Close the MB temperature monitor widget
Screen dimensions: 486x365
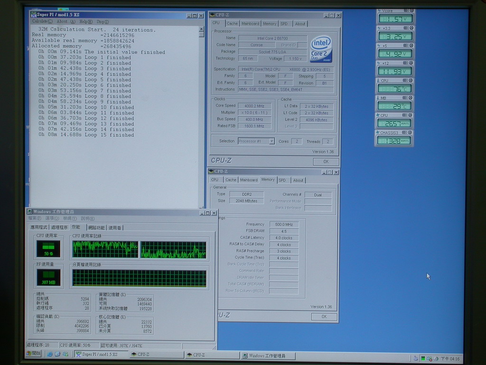[411, 98]
